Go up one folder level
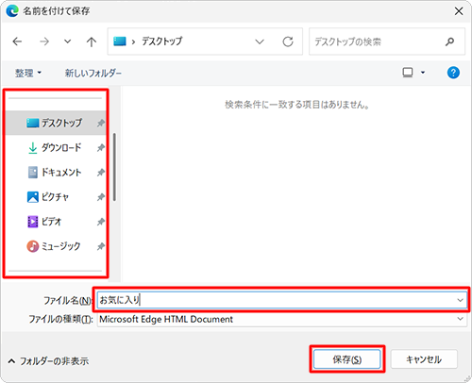The width and height of the screenshot is (472, 383). point(92,42)
